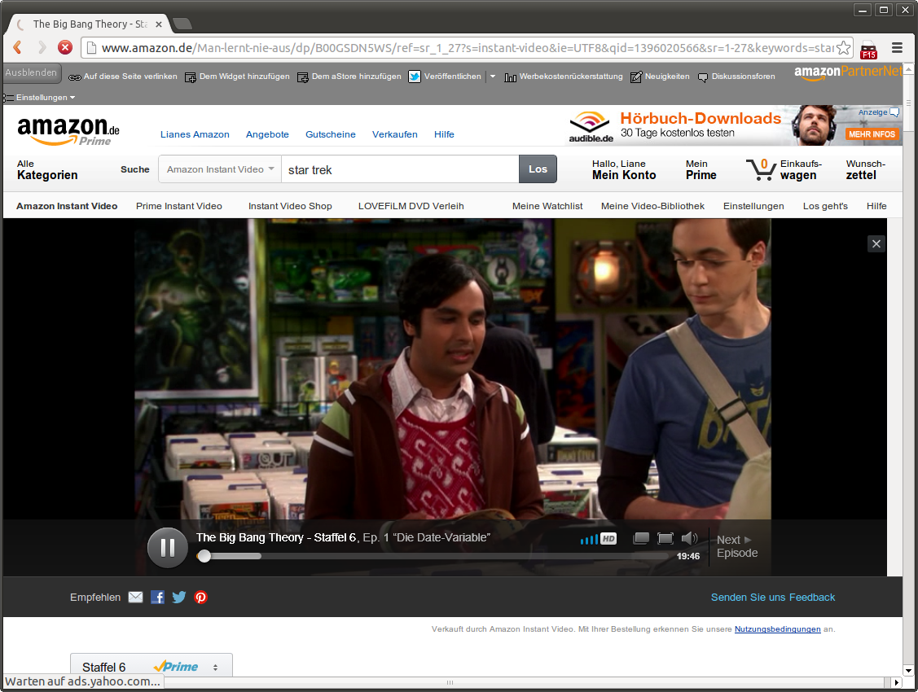Skip to Next Episode

[737, 546]
